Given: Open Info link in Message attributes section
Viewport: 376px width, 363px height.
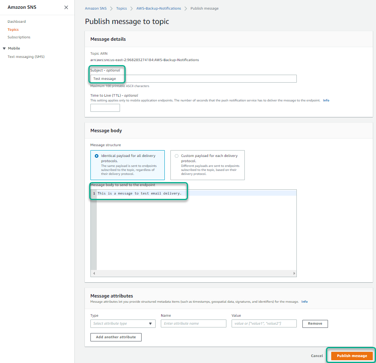Looking at the screenshot, I should tap(304, 302).
